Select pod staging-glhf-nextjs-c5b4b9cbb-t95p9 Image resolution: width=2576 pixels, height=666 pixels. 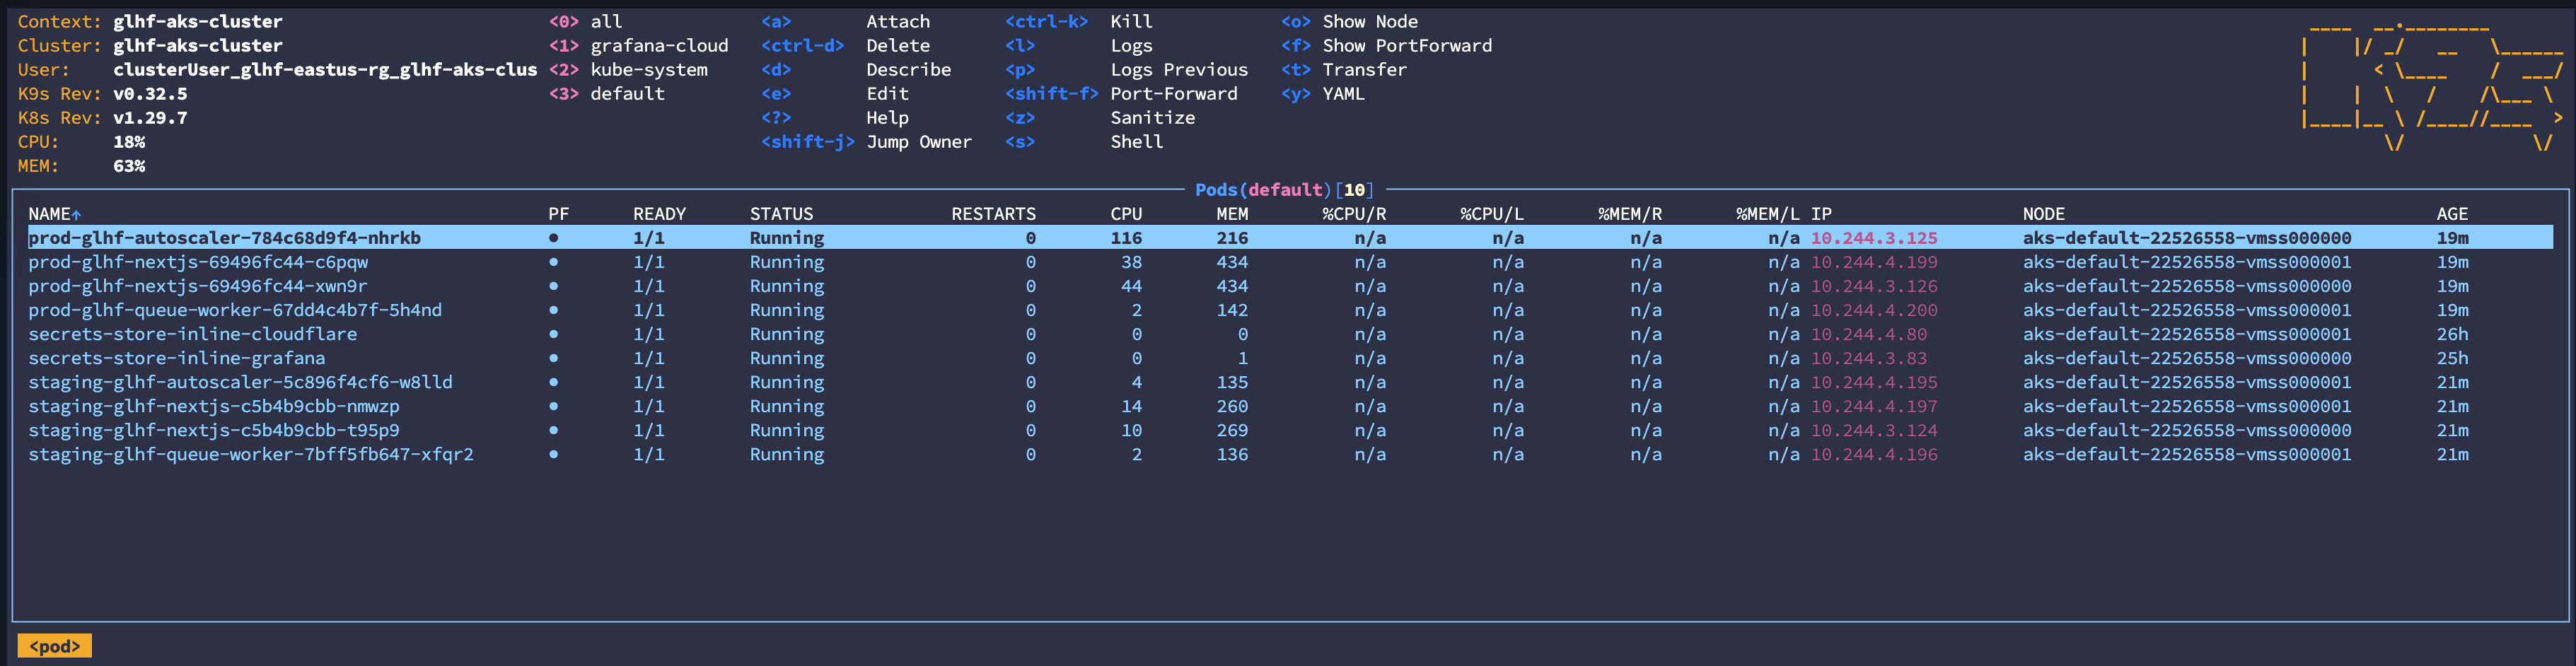1290,430
